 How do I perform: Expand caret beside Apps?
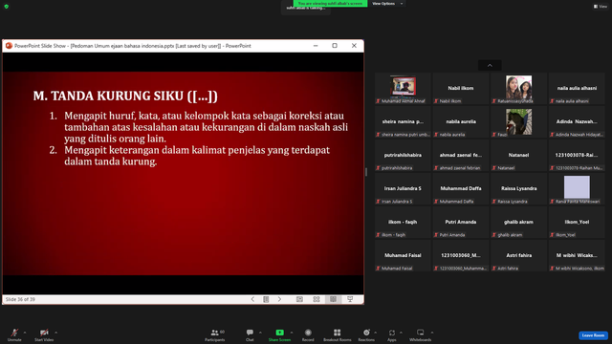pos(401,333)
